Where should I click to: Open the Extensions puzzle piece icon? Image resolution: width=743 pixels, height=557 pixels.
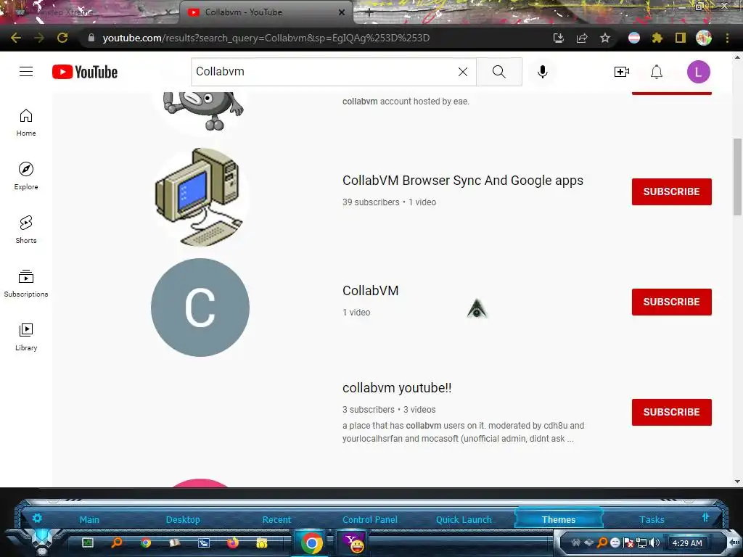[x=657, y=38]
